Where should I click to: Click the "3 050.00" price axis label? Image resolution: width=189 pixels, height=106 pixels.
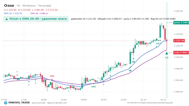tap(178, 57)
